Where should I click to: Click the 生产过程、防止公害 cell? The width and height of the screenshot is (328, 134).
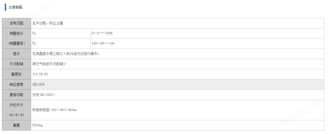pyautogui.click(x=177, y=23)
